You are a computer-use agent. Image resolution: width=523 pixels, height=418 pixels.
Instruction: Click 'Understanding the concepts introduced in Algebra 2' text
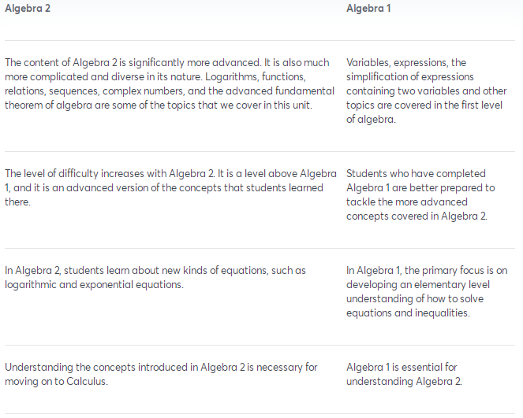(161, 374)
